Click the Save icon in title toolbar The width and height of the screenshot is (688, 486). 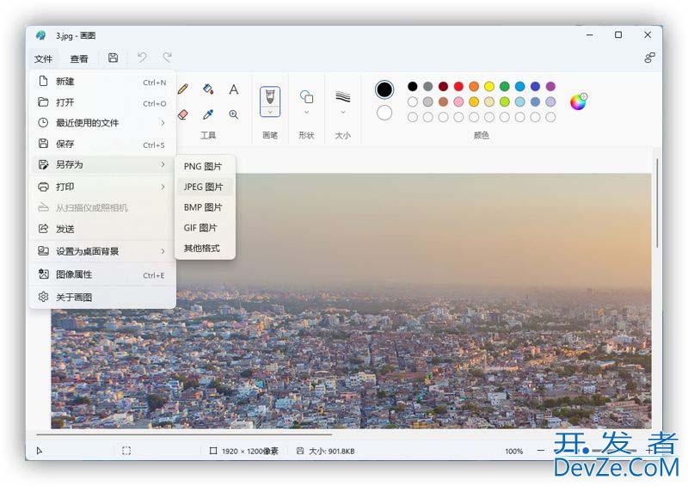pyautogui.click(x=113, y=58)
